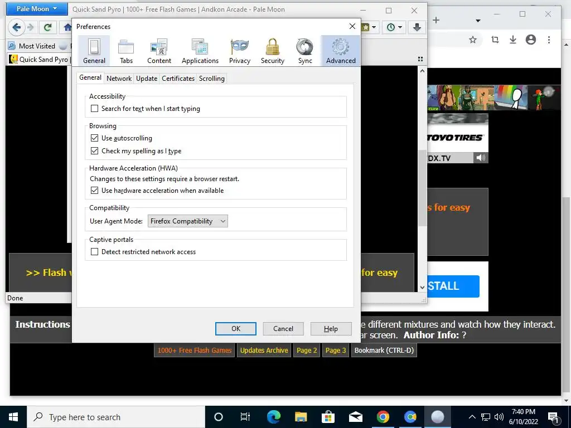
Task: Open volume control in system tray
Action: coord(499,417)
